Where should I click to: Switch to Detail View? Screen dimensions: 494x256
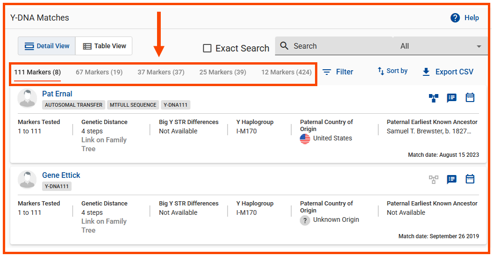point(47,46)
